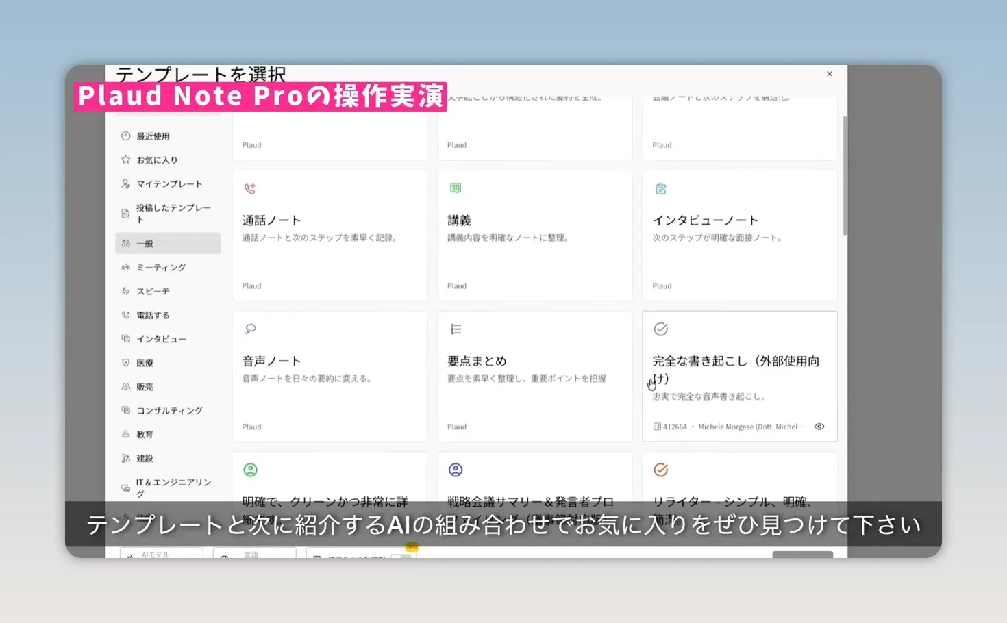Image resolution: width=1007 pixels, height=623 pixels.
Task: Pick the 要点まとめ template title
Action: [477, 361]
